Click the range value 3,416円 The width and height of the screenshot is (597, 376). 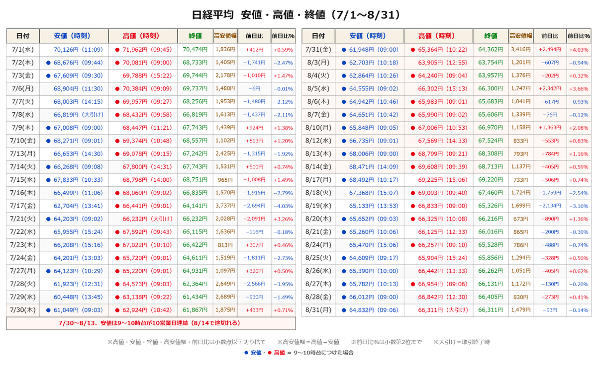(521, 50)
